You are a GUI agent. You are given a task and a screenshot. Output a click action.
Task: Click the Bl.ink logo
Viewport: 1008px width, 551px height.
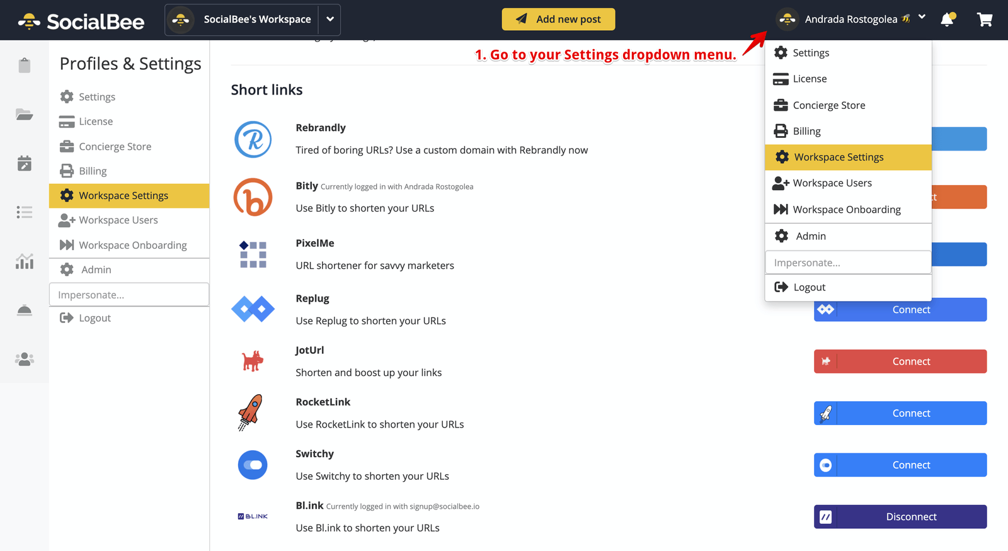coord(253,516)
